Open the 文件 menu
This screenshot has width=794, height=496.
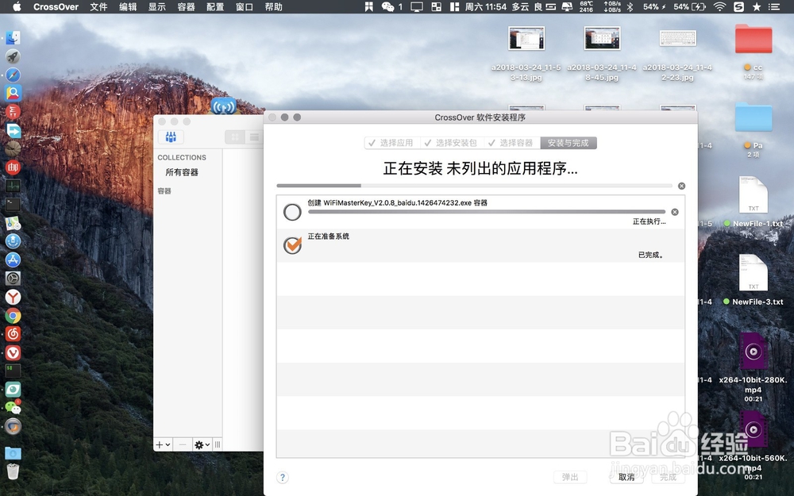pyautogui.click(x=98, y=6)
